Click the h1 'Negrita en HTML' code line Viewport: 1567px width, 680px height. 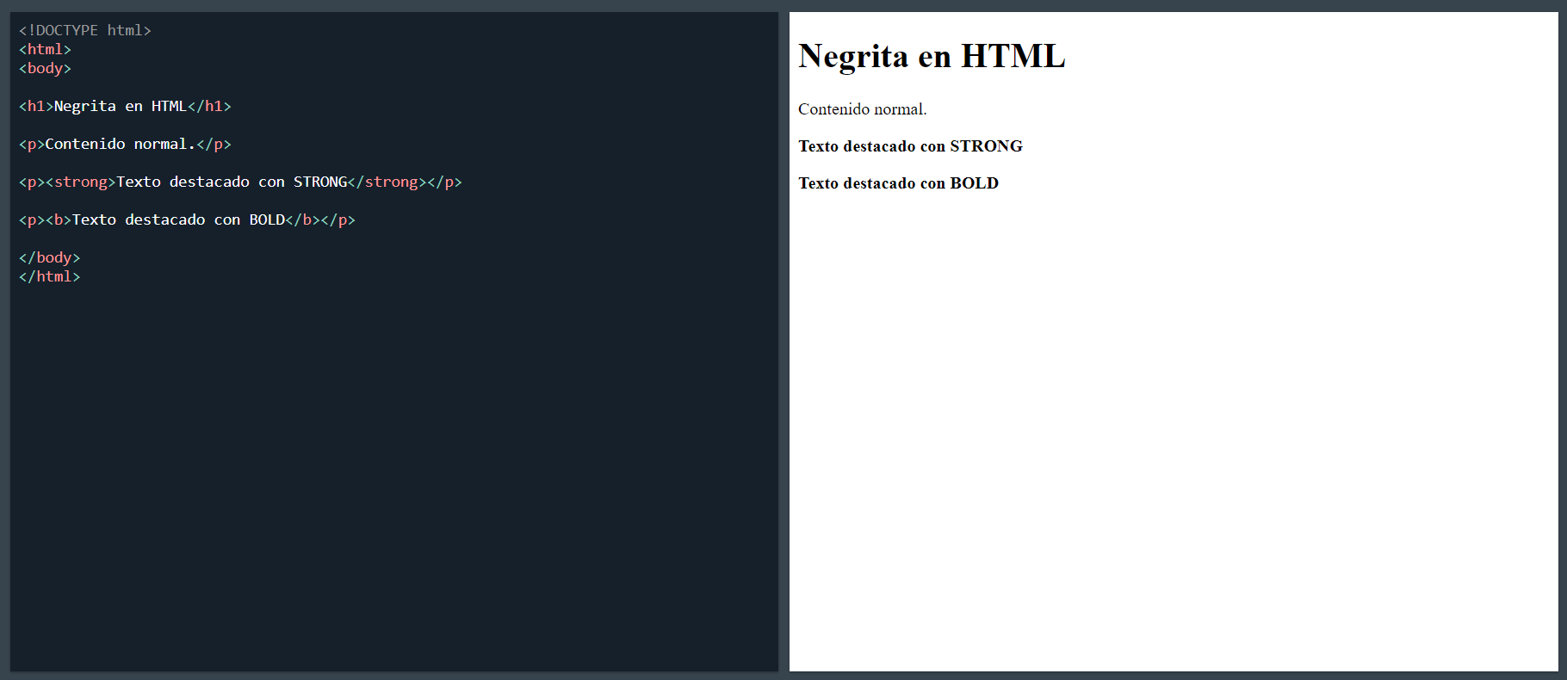pos(125,106)
